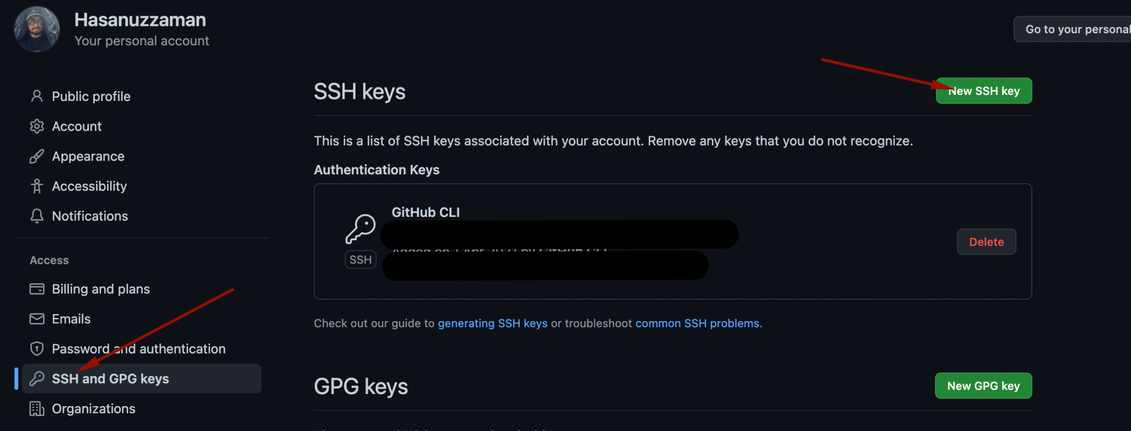
Task: Click the Account gear icon
Action: pos(37,126)
